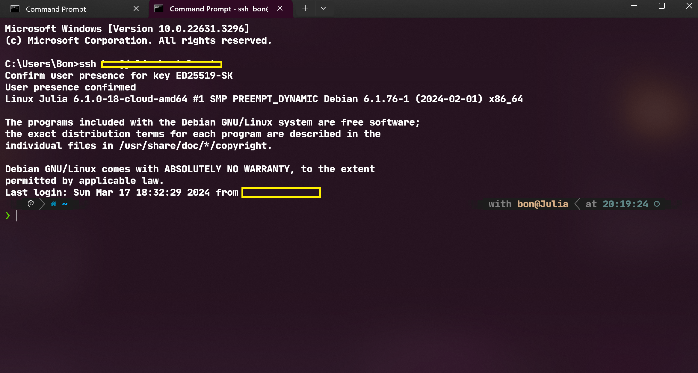Expand the new tab profile dropdown
Viewport: 698px width, 373px height.
(323, 8)
